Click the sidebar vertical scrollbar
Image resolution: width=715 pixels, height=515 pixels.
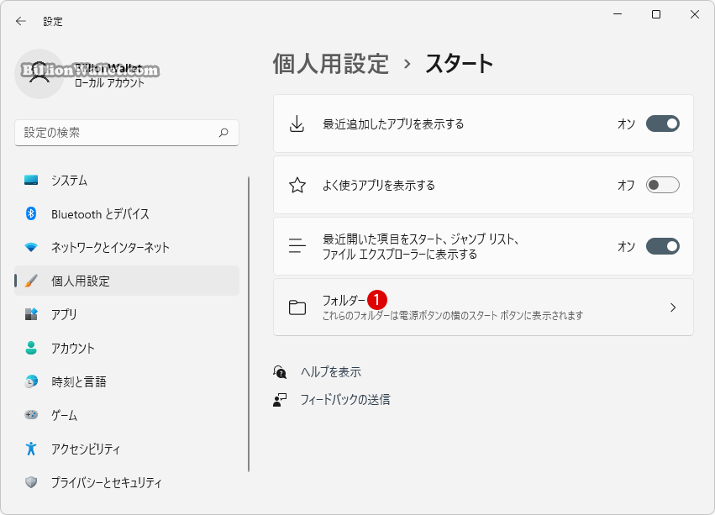[249, 324]
